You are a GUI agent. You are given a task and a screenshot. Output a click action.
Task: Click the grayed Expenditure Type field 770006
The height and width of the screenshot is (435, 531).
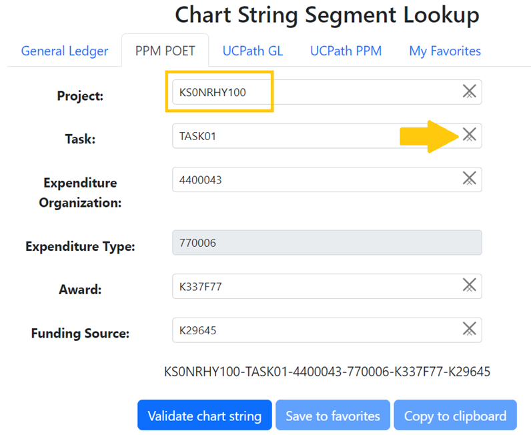pyautogui.click(x=326, y=243)
